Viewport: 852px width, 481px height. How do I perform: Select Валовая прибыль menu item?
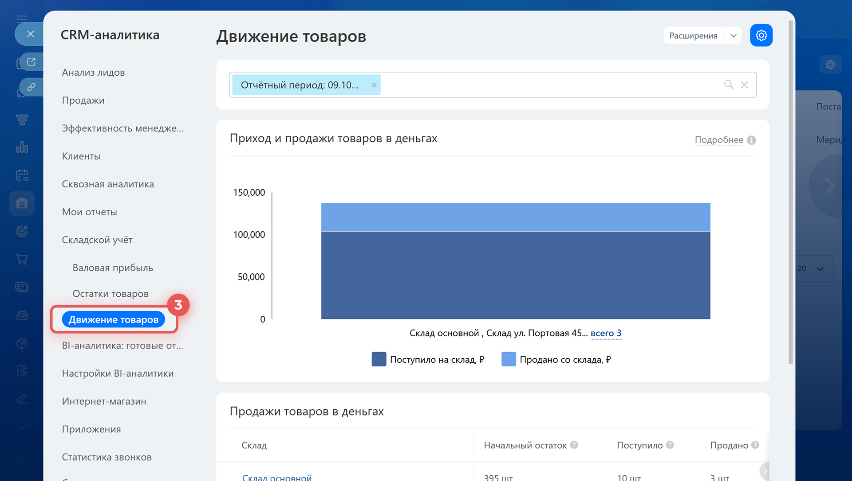pos(113,268)
